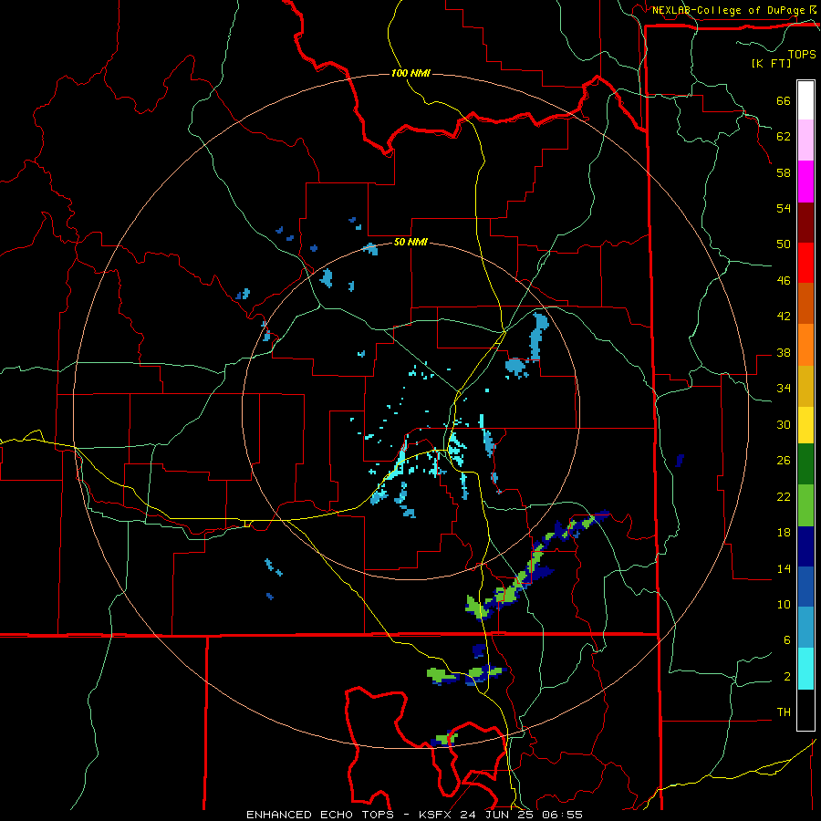This screenshot has height=821, width=821.
Task: Click the white swatch in the tops legend
Action: tap(805, 100)
